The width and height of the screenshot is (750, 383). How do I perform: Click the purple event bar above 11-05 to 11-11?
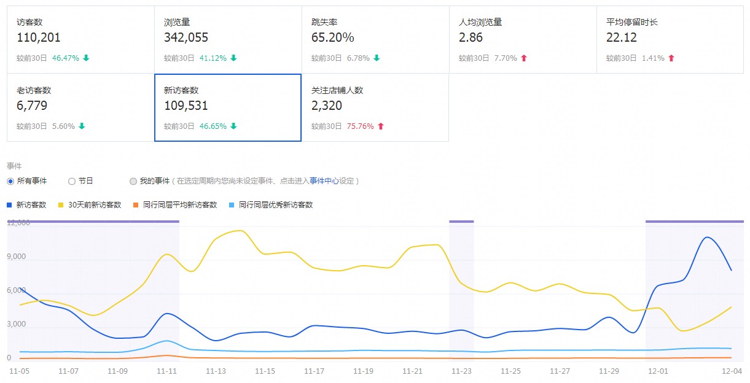(93, 221)
